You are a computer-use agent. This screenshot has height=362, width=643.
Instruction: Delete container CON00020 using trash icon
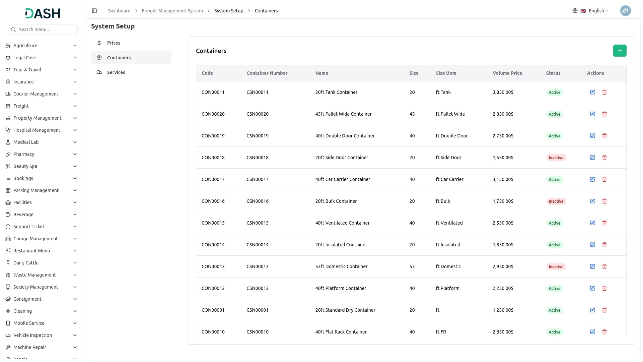(x=604, y=114)
